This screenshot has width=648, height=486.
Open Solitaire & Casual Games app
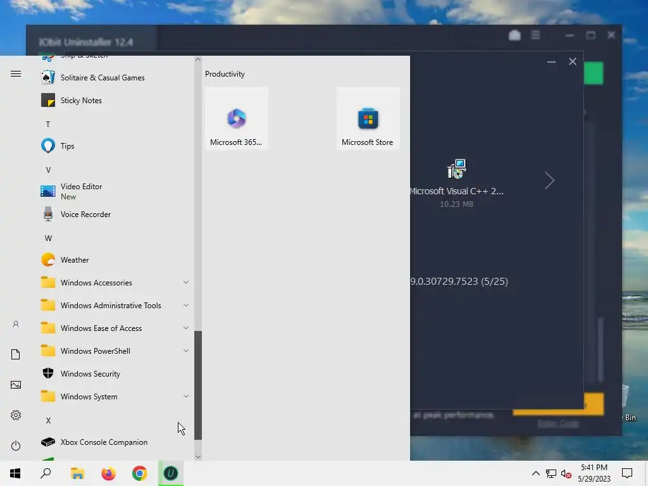(x=116, y=78)
